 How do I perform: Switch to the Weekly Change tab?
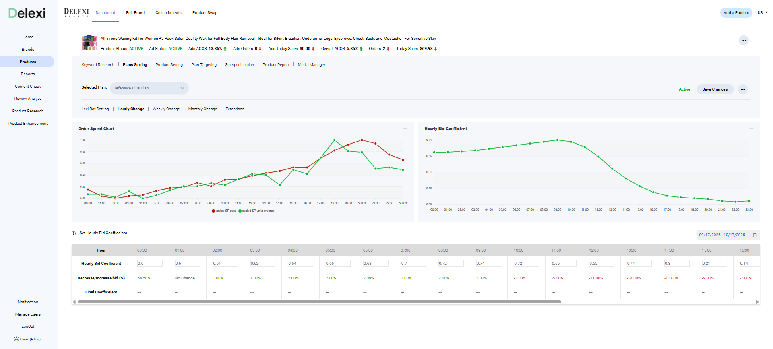(x=166, y=109)
